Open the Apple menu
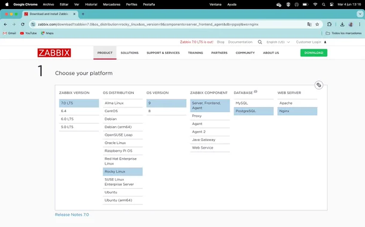Image resolution: width=365 pixels, height=227 pixels. [x=7, y=4]
